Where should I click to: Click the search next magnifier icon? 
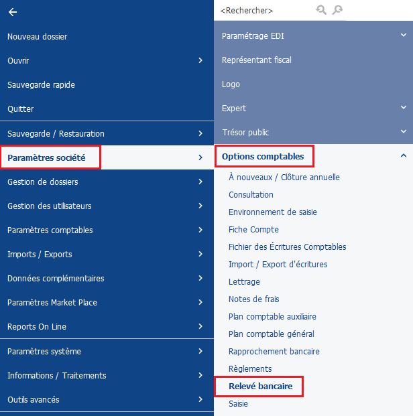pos(337,10)
